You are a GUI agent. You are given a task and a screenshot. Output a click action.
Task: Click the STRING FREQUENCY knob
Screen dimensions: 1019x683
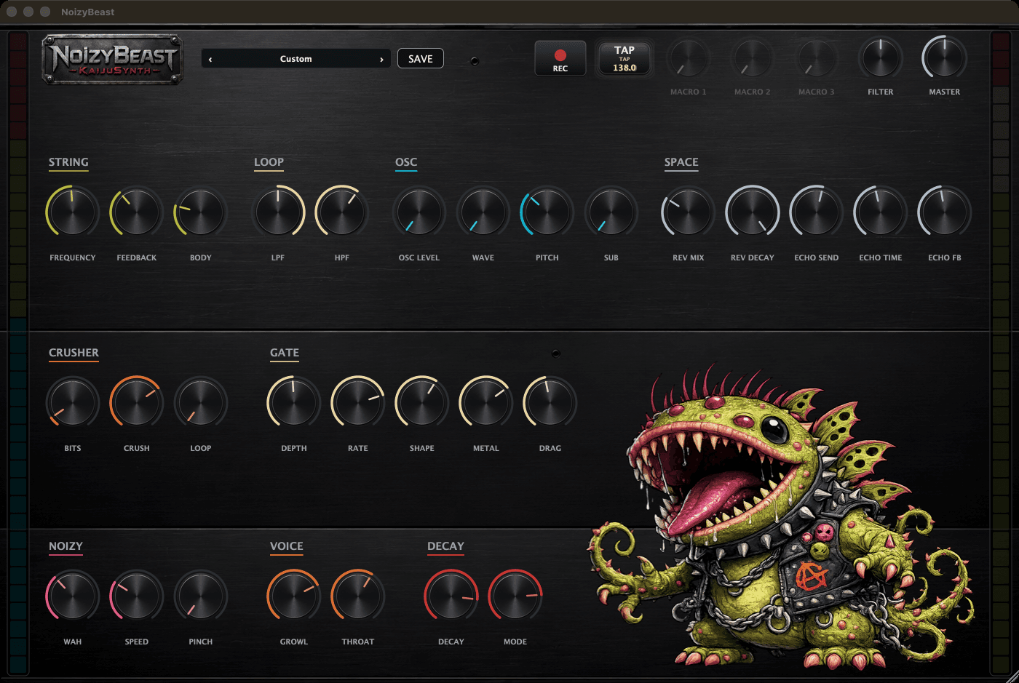pos(73,212)
